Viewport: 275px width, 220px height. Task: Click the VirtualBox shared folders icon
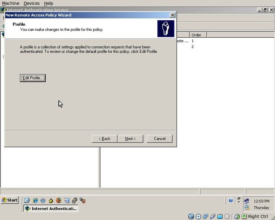220,217
